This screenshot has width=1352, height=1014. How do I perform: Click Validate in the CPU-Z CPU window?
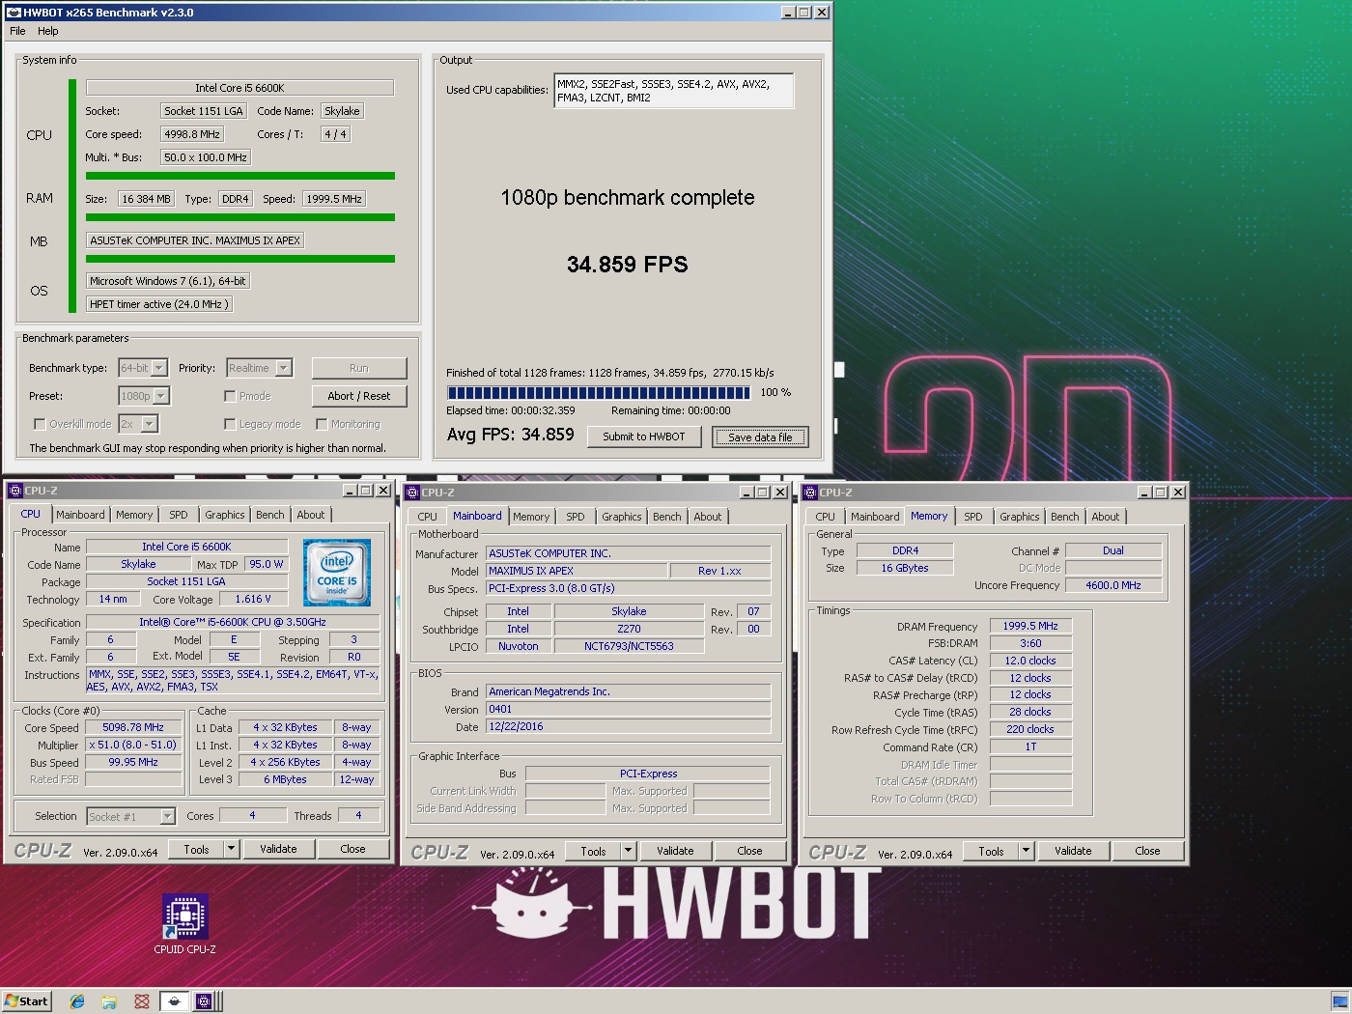[278, 849]
